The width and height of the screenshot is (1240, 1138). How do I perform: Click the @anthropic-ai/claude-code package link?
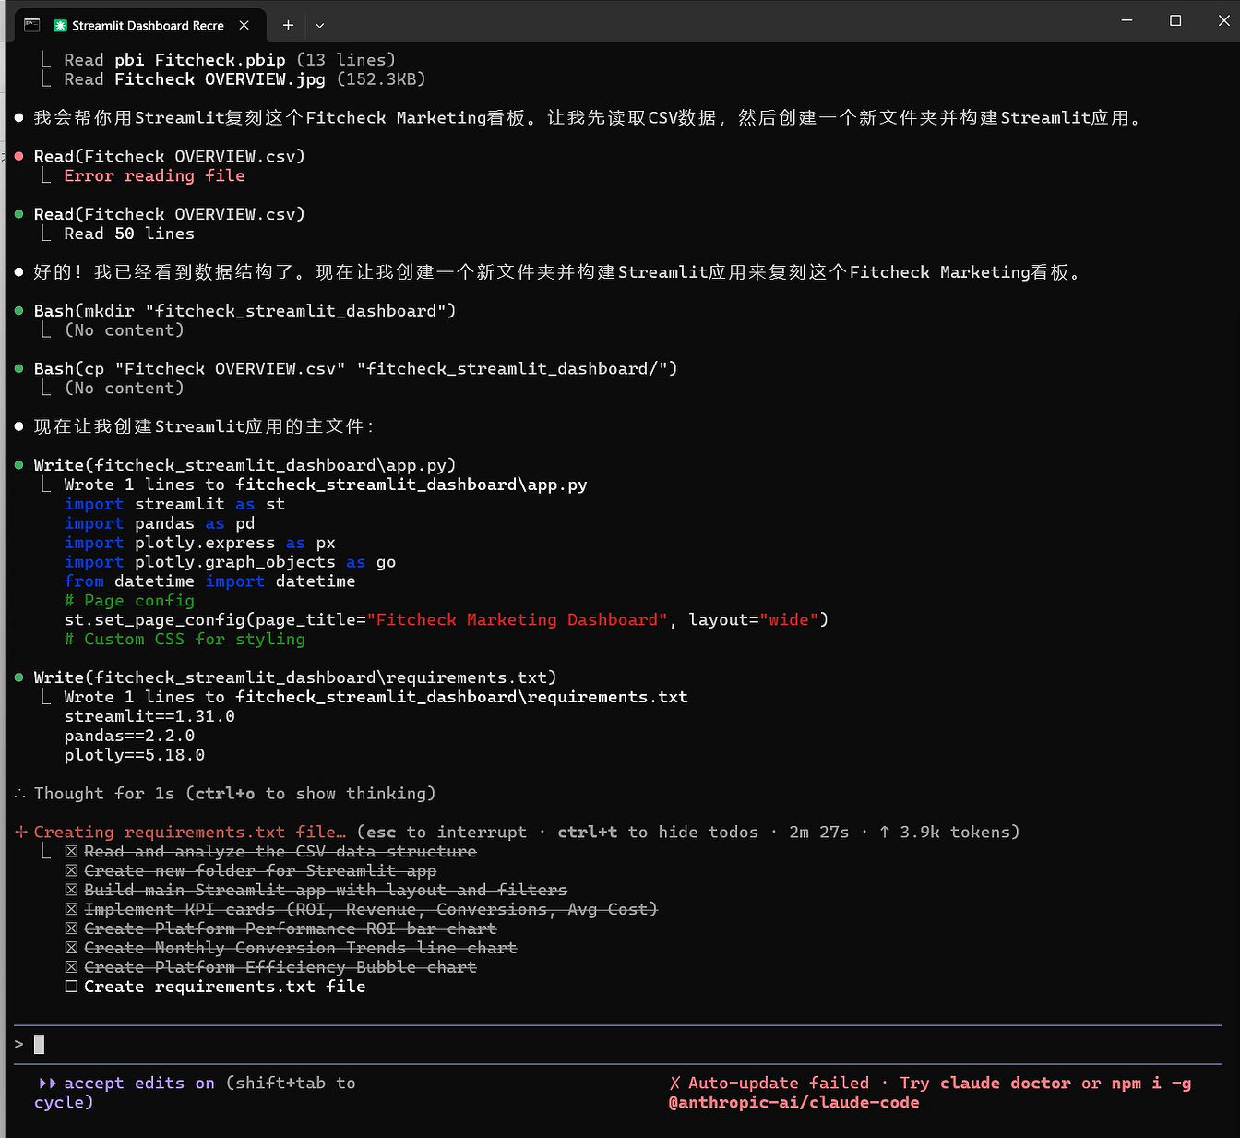793,1102
